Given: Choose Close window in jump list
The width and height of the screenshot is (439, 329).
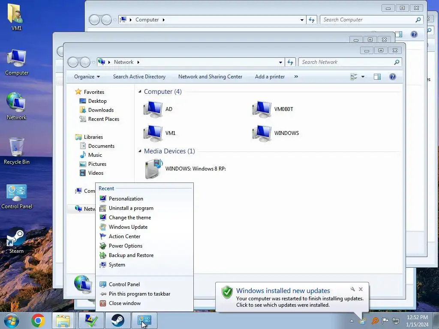Looking at the screenshot, I should pos(144,303).
